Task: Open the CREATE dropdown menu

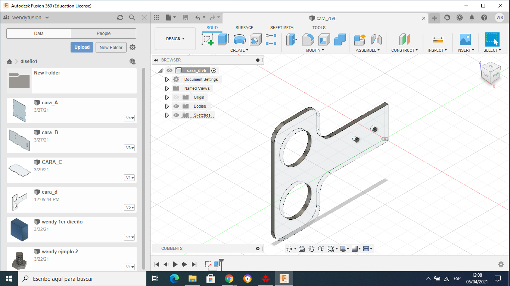Action: coord(239,50)
